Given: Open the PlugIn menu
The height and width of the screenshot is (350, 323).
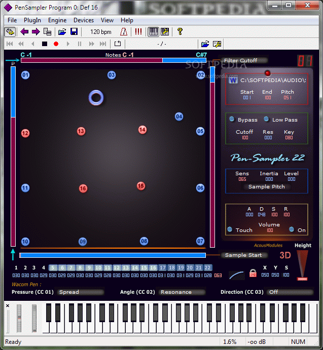Looking at the screenshot, I should pos(32,20).
